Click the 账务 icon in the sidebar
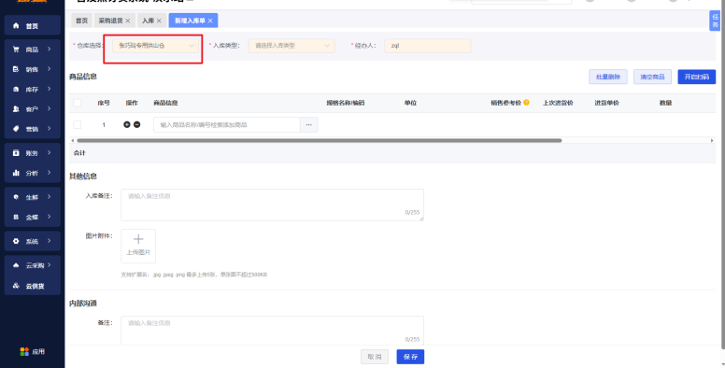 pyautogui.click(x=16, y=153)
